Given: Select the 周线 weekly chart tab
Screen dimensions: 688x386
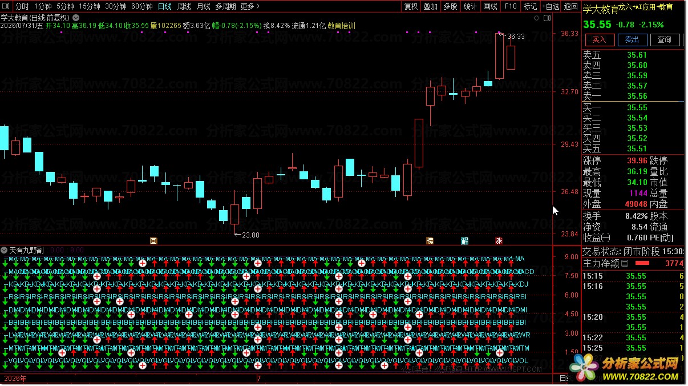Looking at the screenshot, I should coord(184,6).
